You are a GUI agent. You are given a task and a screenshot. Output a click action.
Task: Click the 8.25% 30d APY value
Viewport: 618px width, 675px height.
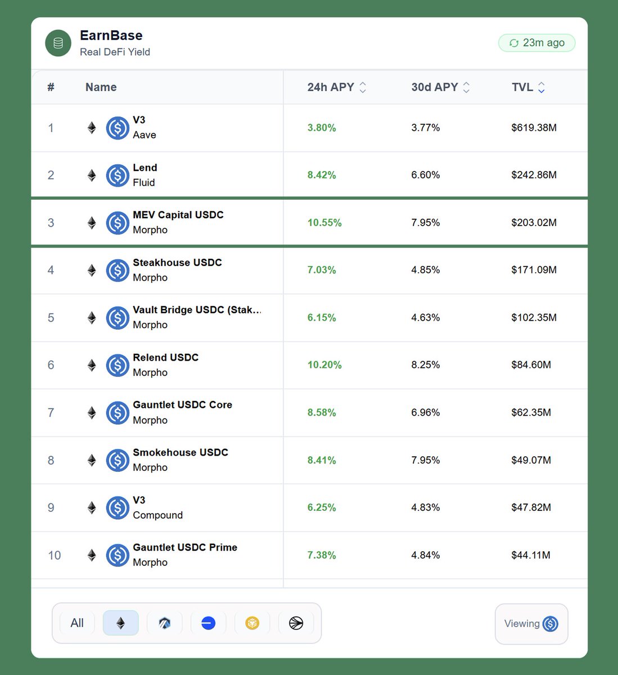point(426,365)
